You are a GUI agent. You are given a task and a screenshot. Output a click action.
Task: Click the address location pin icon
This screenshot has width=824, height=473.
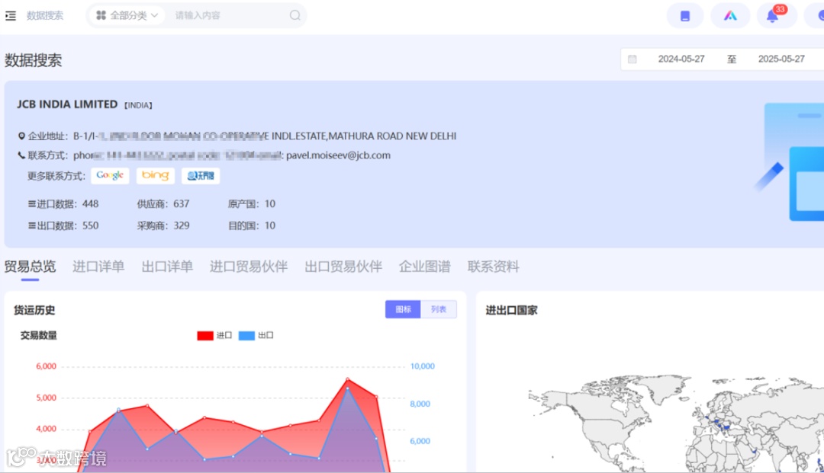(x=21, y=136)
